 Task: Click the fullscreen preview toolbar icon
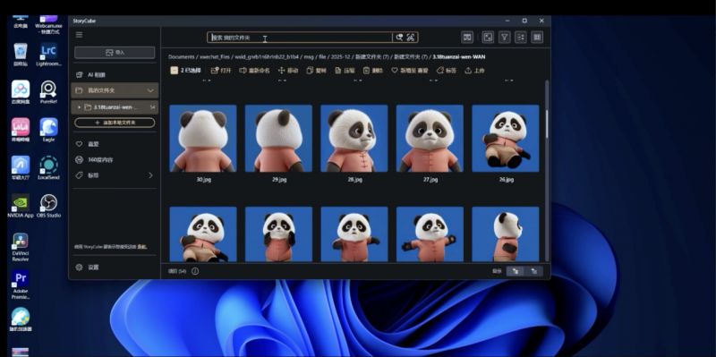click(488, 38)
